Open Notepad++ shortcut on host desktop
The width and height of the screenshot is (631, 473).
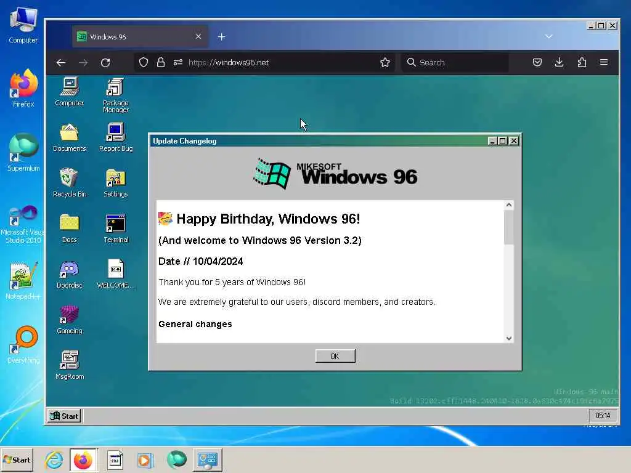(23, 281)
